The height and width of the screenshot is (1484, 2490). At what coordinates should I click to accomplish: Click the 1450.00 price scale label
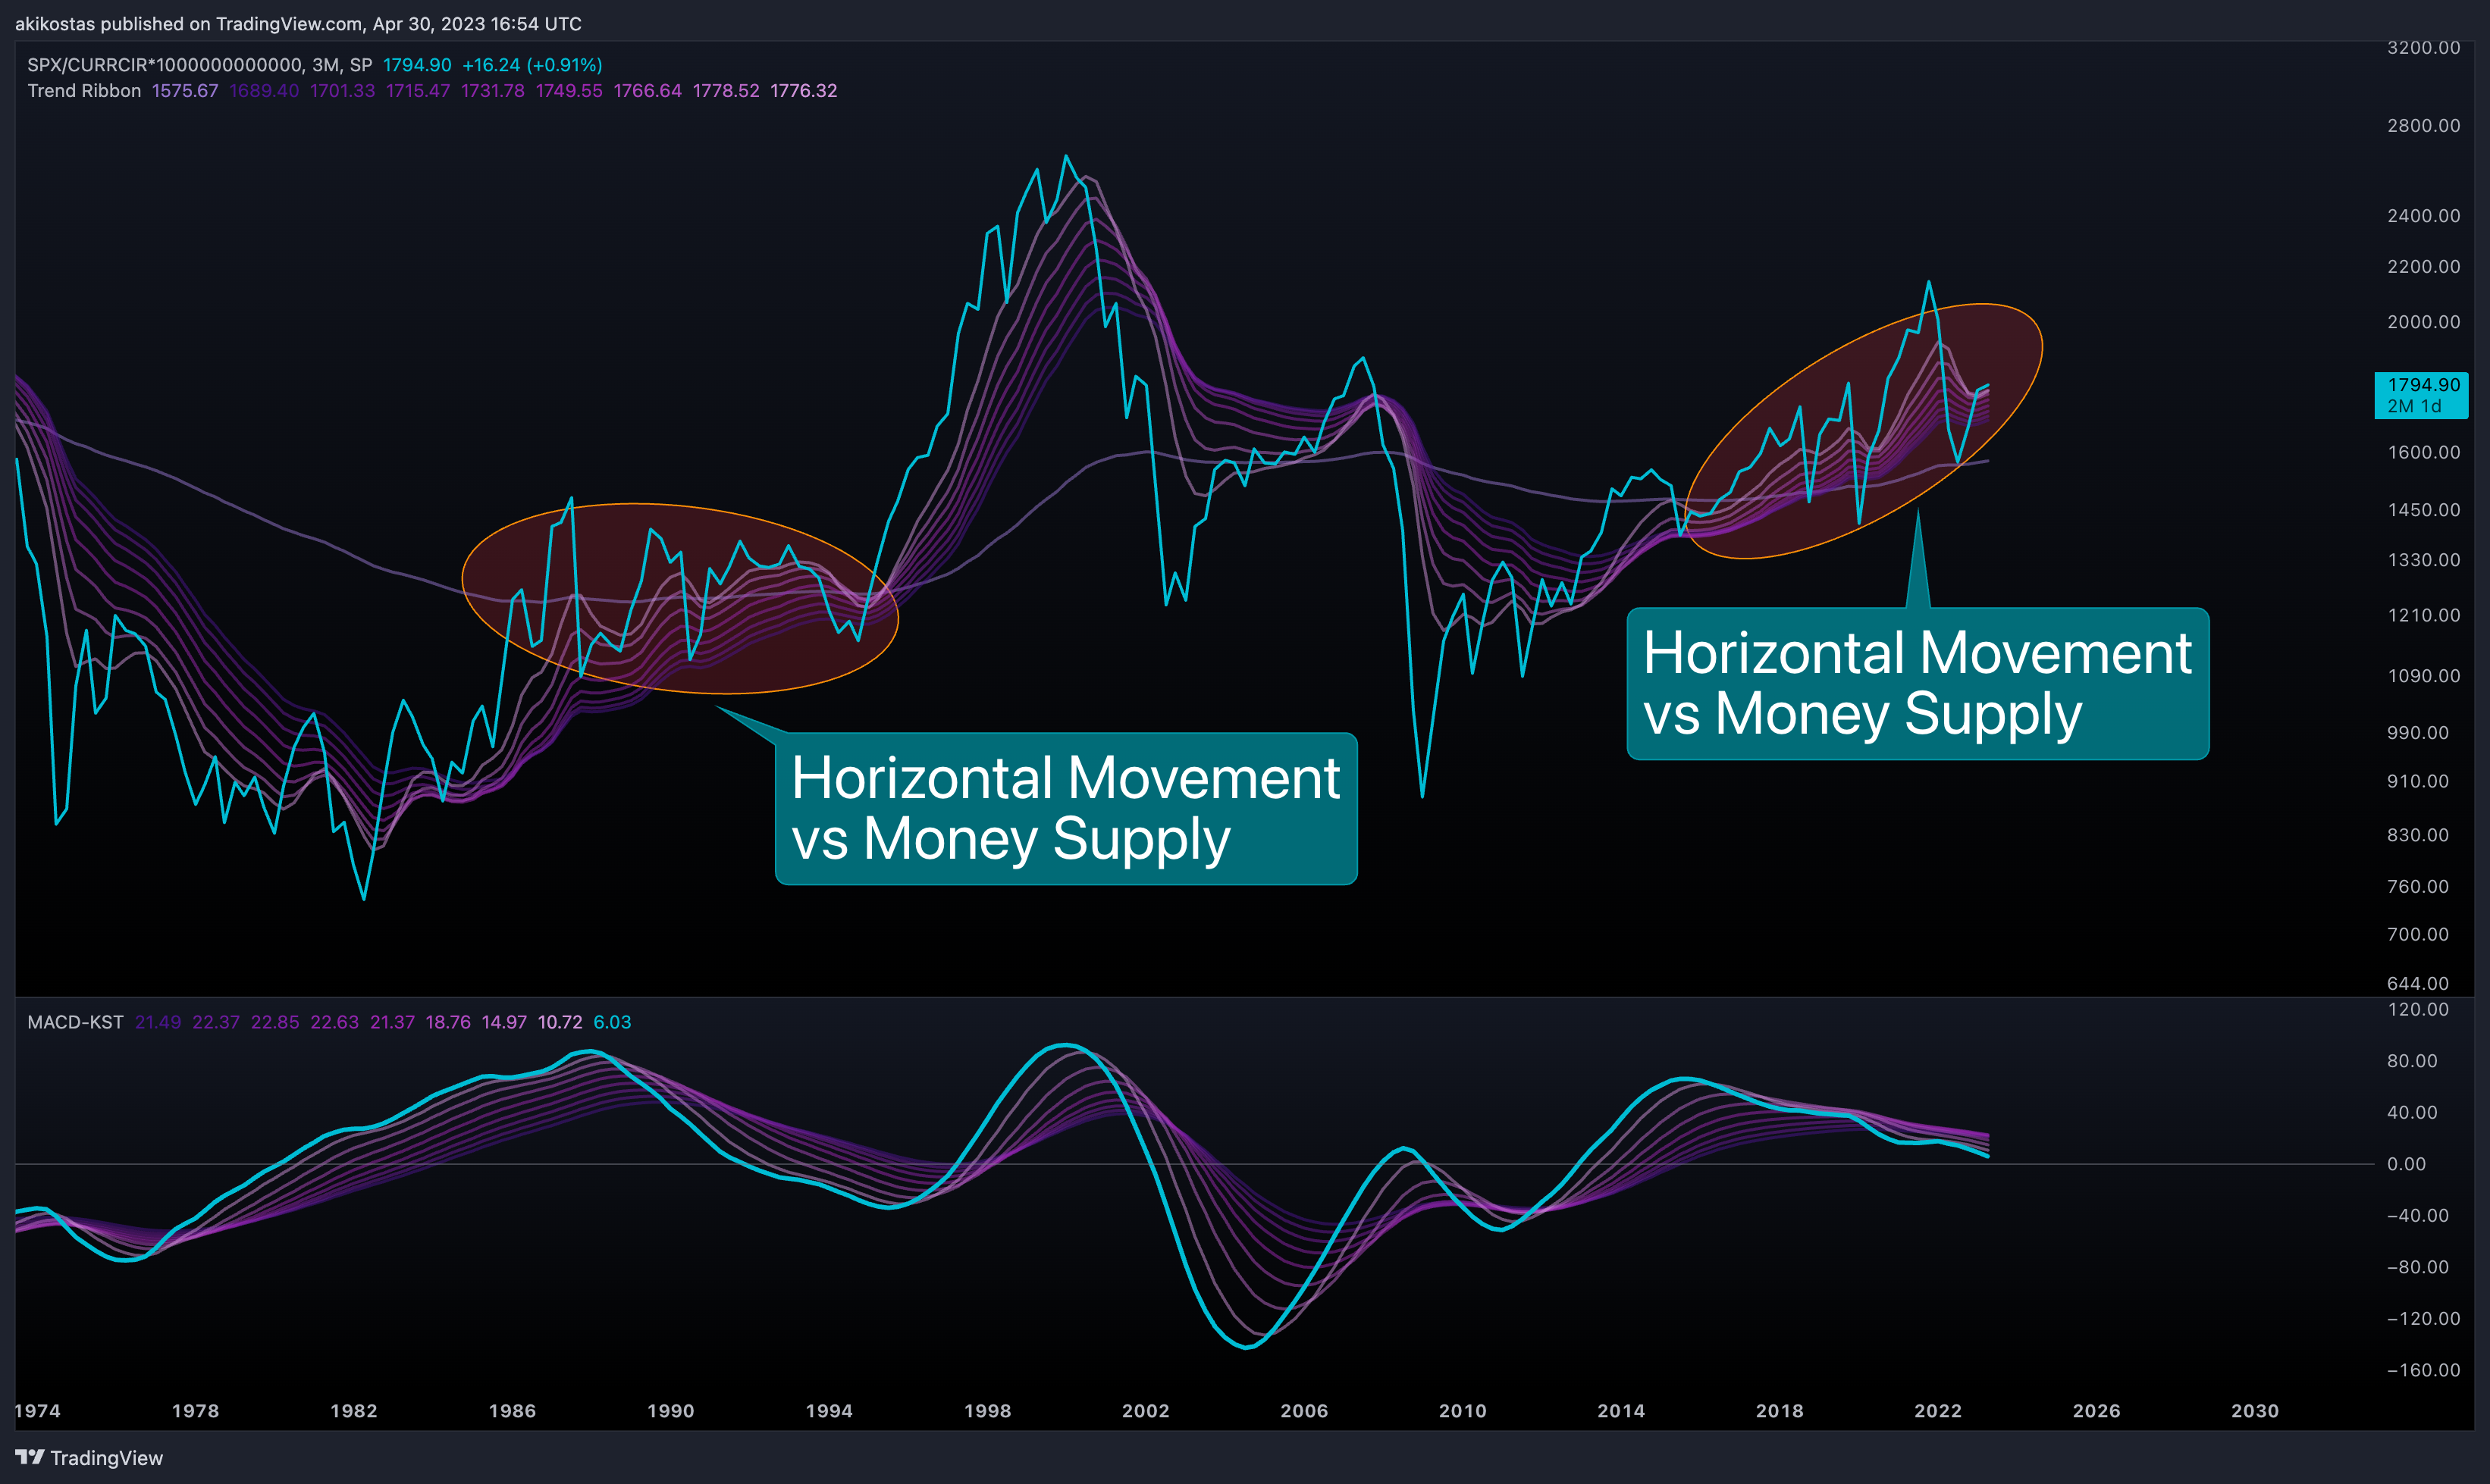pyautogui.click(x=2423, y=510)
